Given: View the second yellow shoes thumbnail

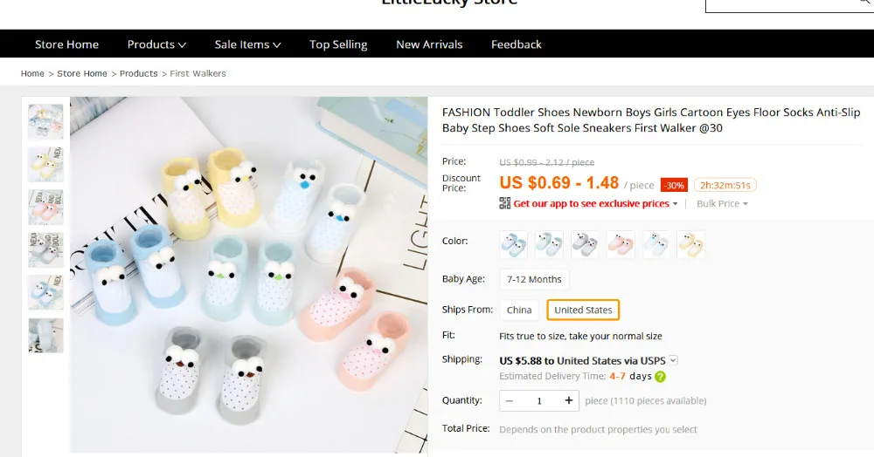Looking at the screenshot, I should [45, 165].
